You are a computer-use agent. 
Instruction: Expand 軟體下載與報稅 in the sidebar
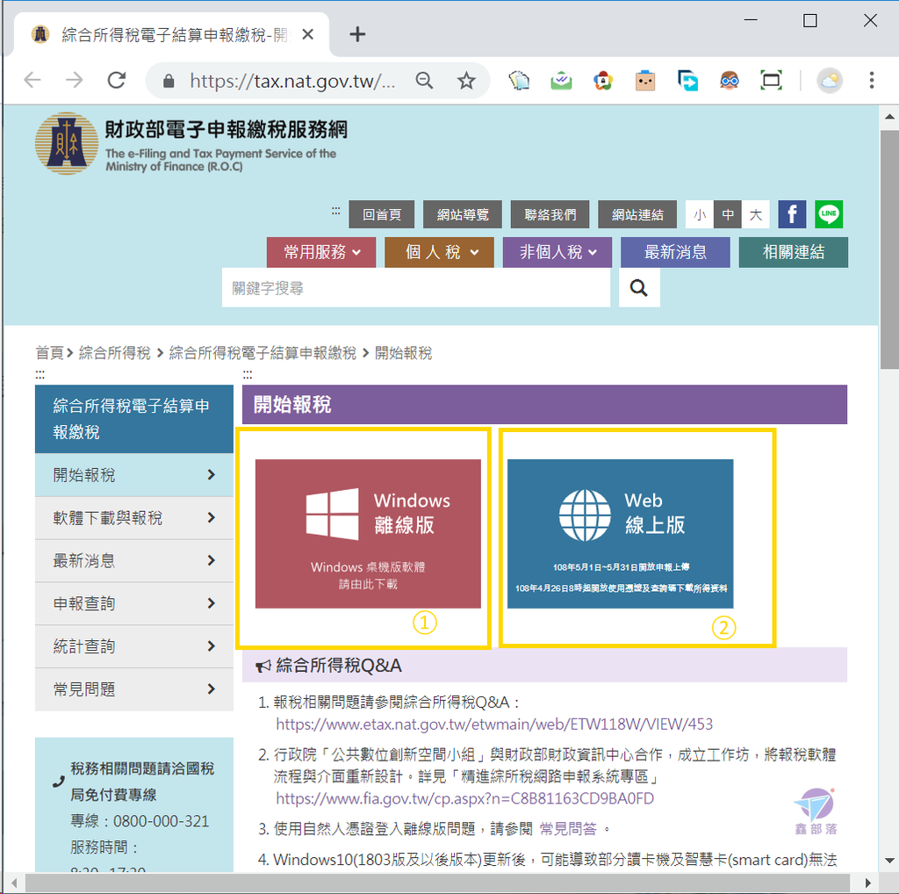[134, 518]
